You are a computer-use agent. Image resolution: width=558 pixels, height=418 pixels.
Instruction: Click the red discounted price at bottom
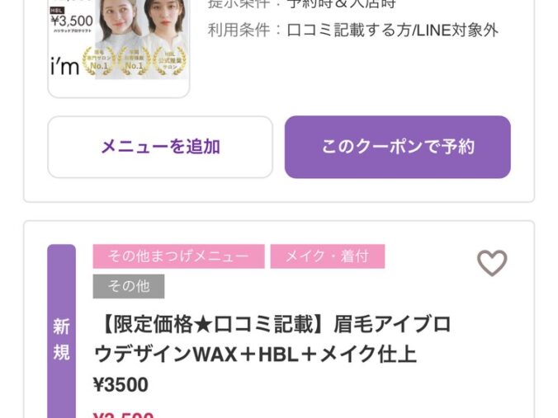pos(123,415)
